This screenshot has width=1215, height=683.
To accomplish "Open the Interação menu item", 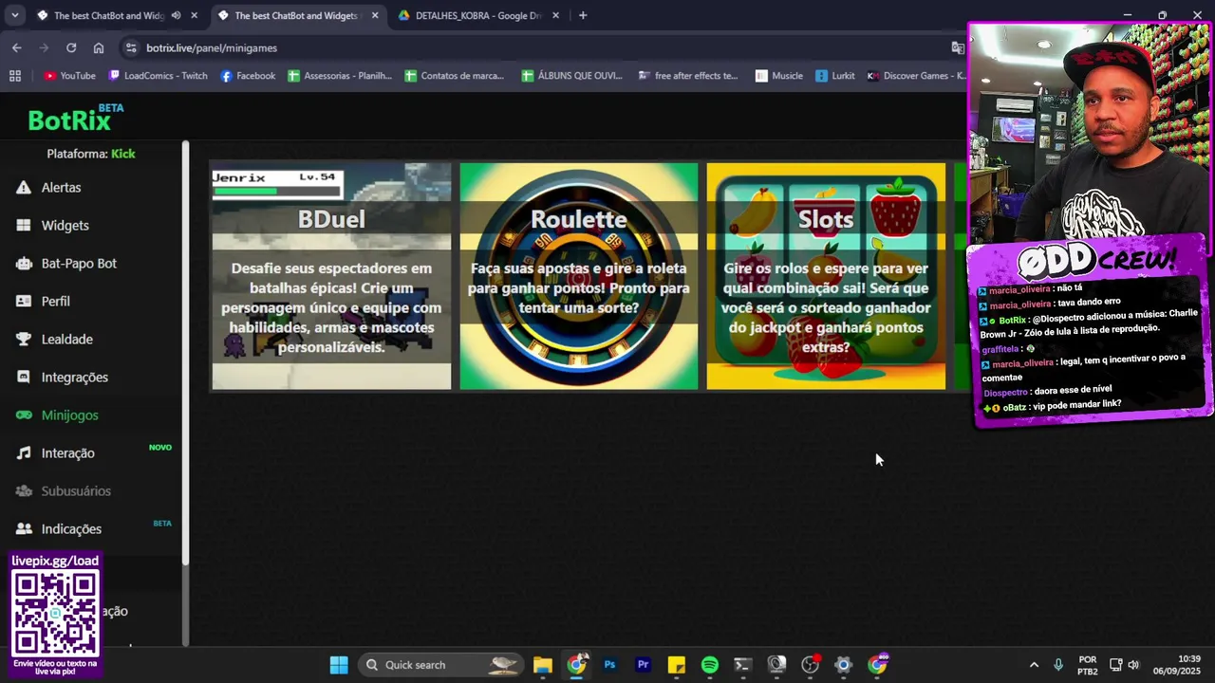I will [67, 453].
